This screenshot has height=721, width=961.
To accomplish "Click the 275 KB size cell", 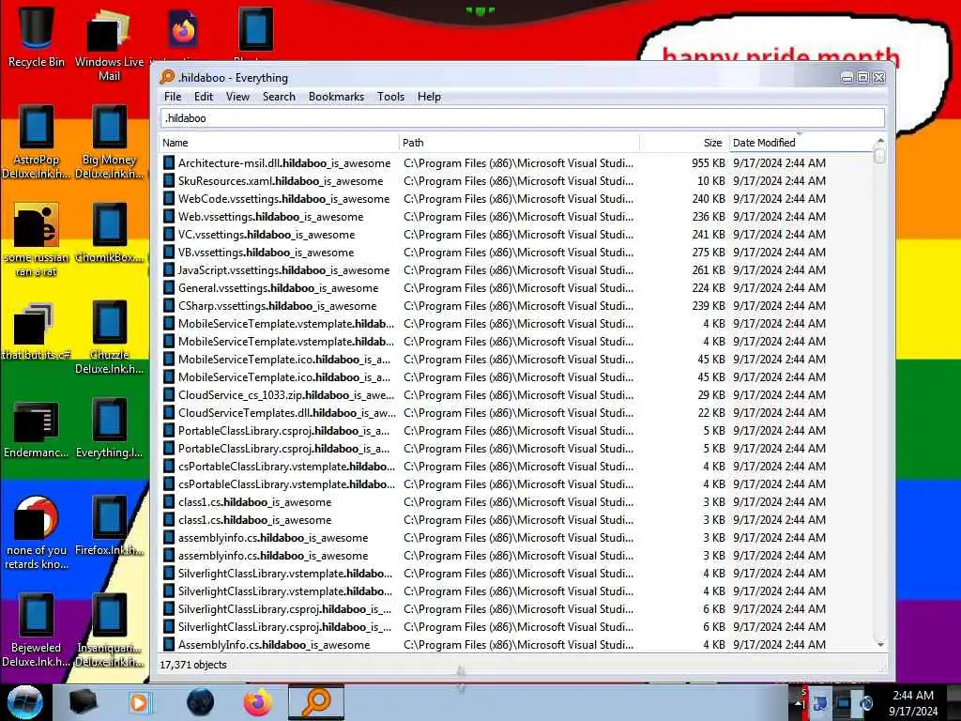I will coord(709,252).
